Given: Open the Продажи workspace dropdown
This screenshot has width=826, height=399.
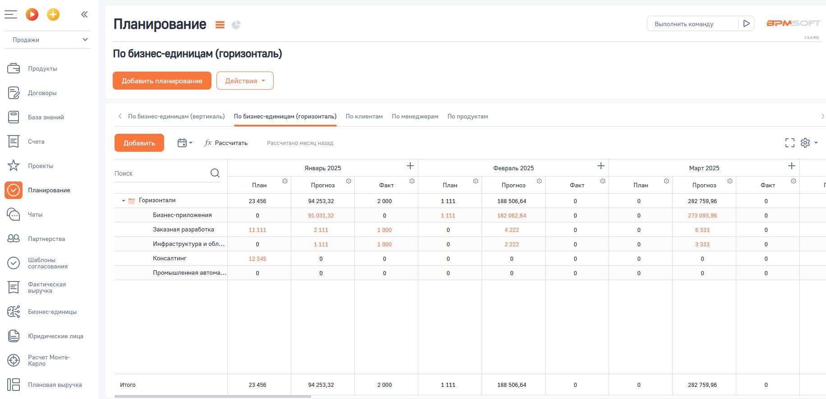Looking at the screenshot, I should [48, 40].
